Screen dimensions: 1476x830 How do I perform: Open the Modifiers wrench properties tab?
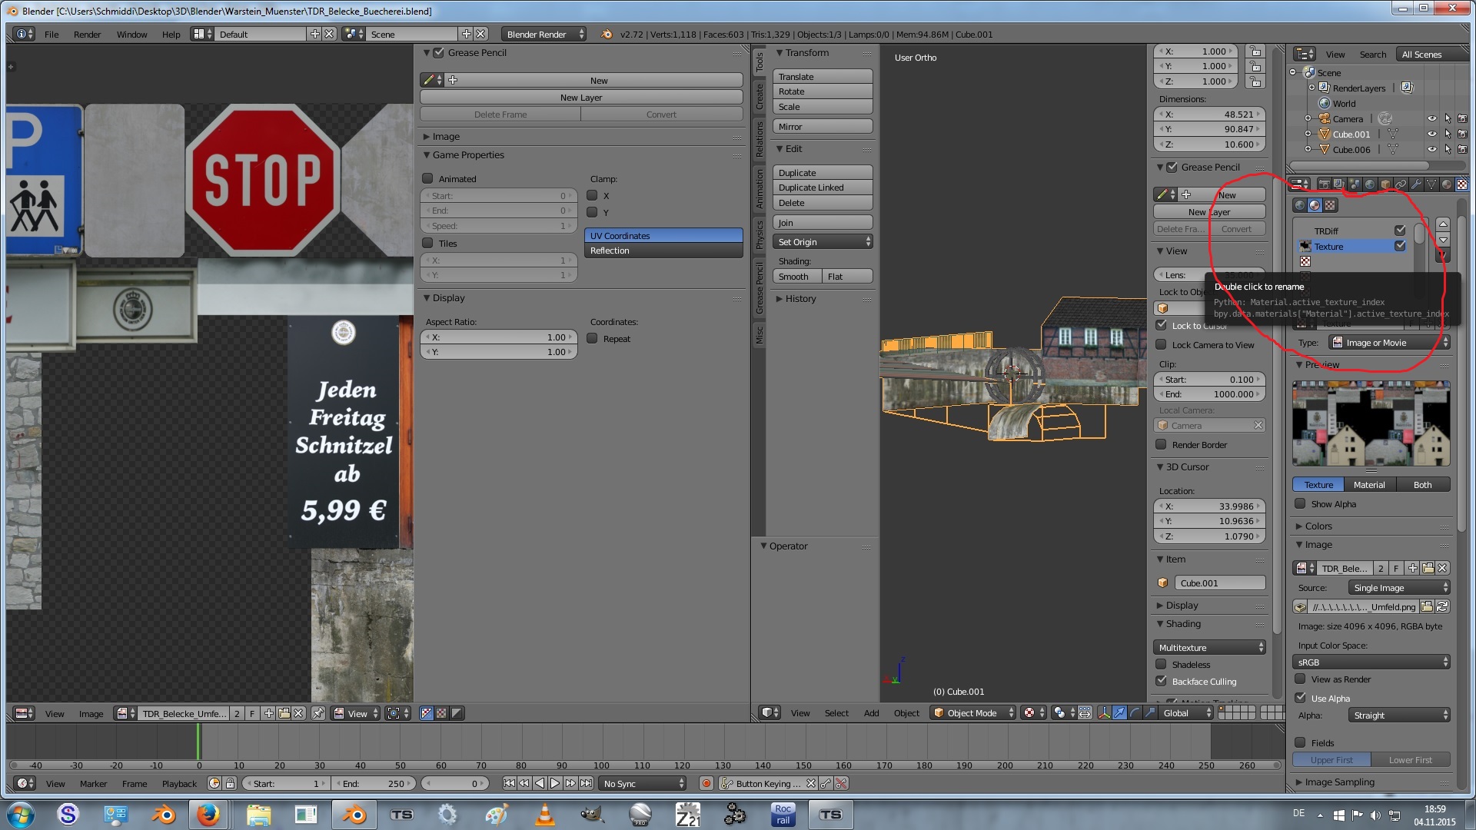[x=1416, y=184]
